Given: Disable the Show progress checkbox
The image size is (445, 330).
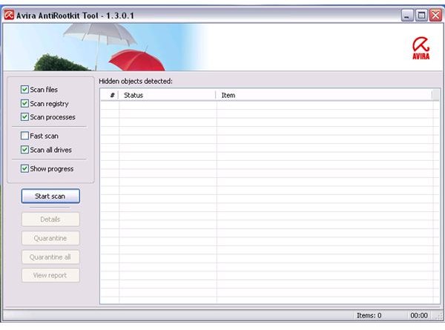Looking at the screenshot, I should tap(24, 168).
